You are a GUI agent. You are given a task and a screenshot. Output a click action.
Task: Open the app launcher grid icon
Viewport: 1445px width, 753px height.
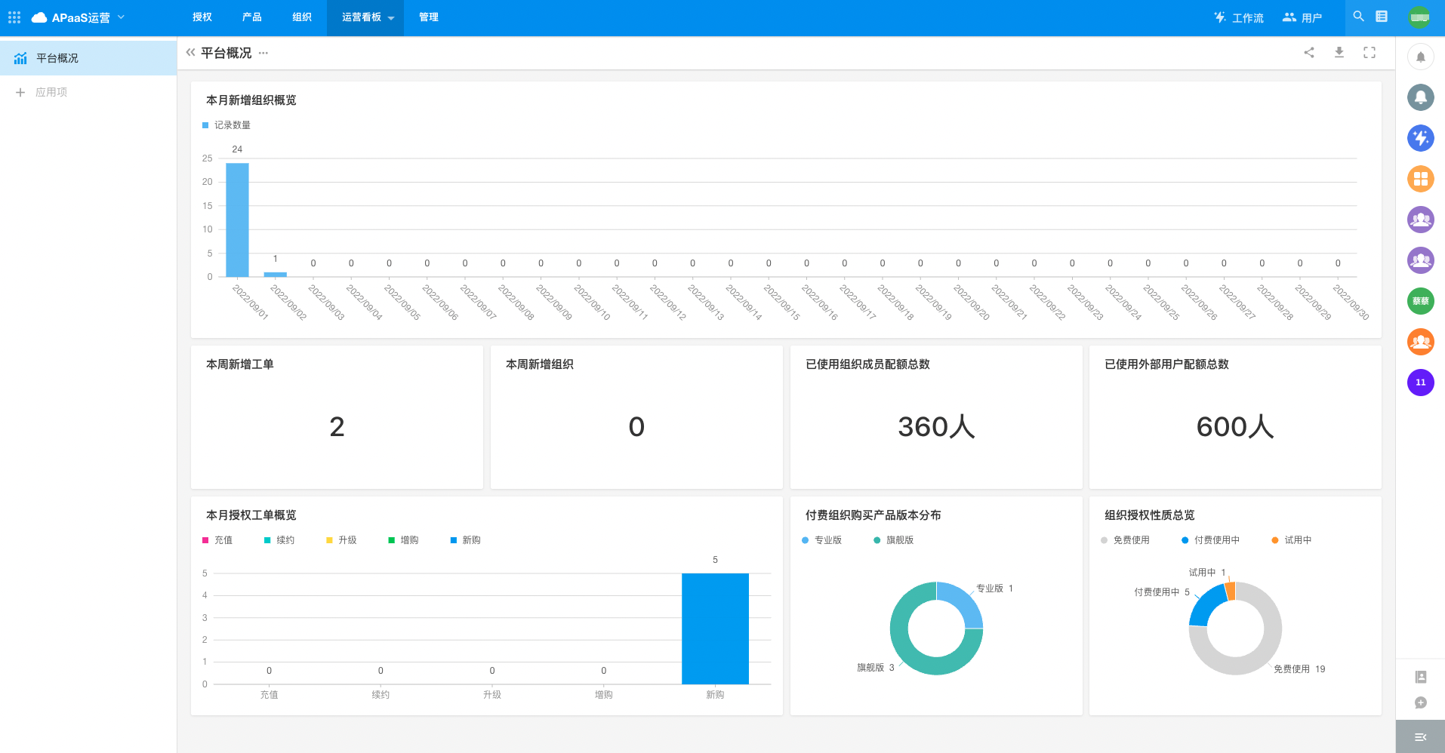point(14,17)
